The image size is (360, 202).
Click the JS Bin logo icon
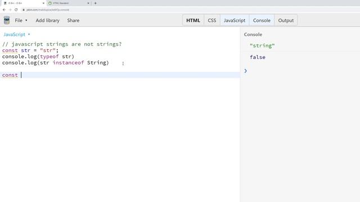pyautogui.click(x=7, y=20)
